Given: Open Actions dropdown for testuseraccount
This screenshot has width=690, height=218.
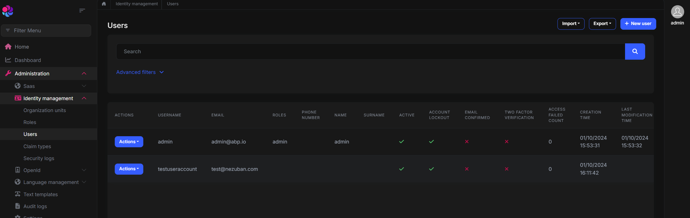Looking at the screenshot, I should (x=129, y=169).
